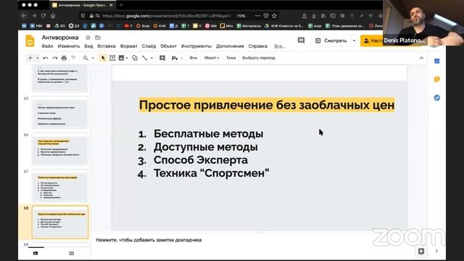Click the browser back arrow
Screen dimensions: 464x261
(x=24, y=16)
